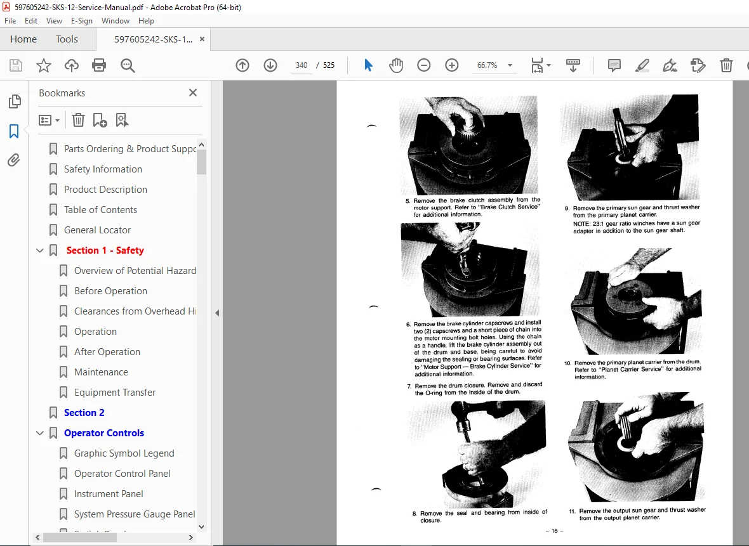Open the Edit menu

pos(31,20)
